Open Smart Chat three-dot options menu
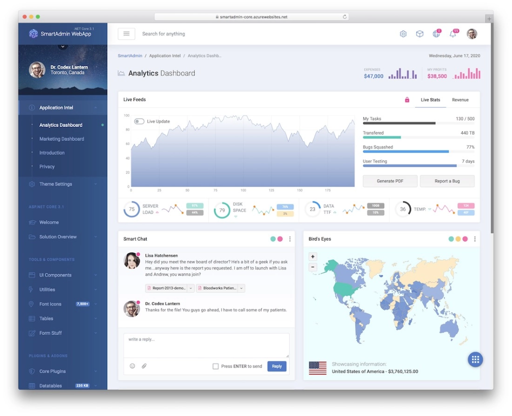This screenshot has width=512, height=416. pos(290,239)
